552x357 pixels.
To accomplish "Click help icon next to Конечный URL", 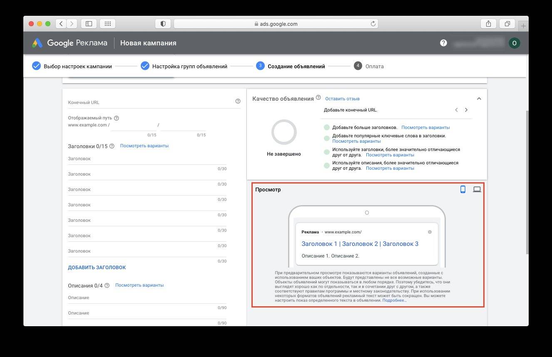I will coord(238,101).
